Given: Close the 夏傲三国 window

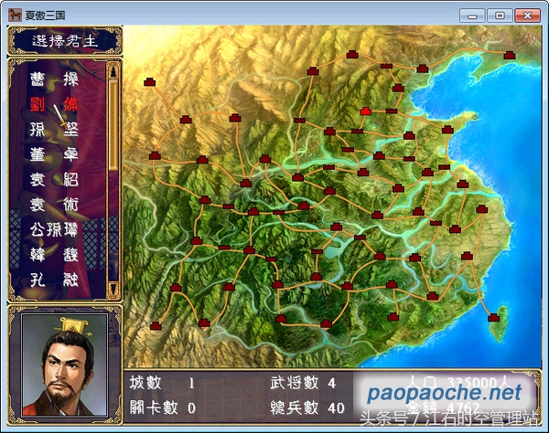Looking at the screenshot, I should click(528, 16).
